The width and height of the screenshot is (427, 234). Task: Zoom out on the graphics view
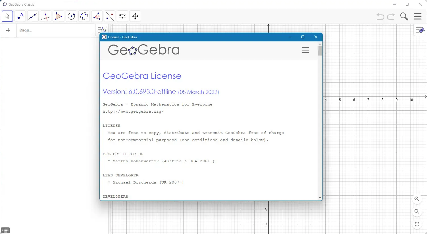coord(417,212)
